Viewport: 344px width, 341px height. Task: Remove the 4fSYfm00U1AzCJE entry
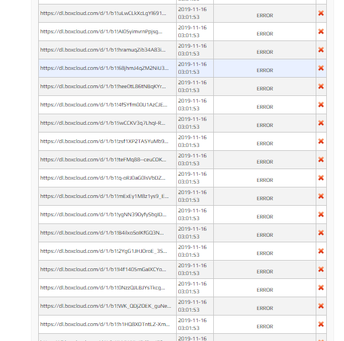coord(321,105)
